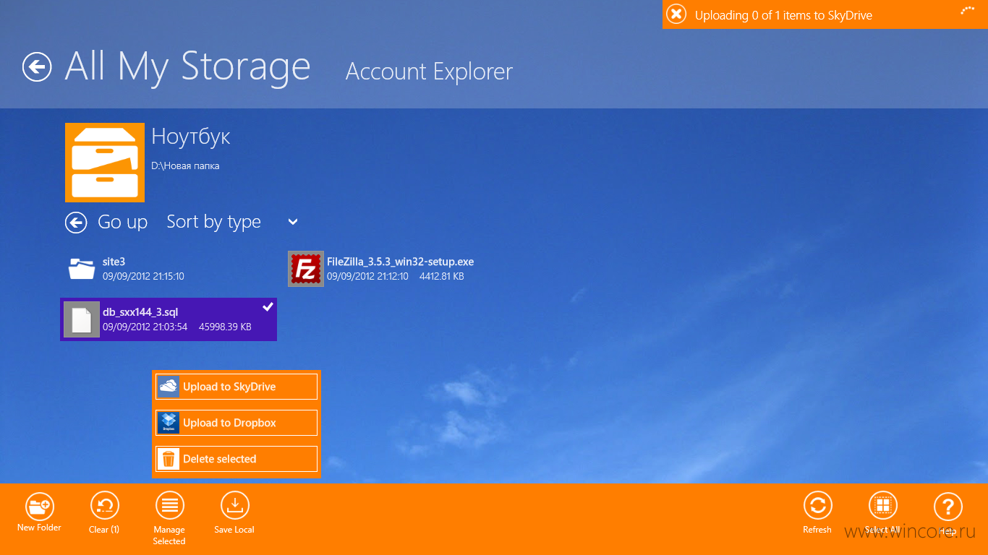Screen dimensions: 988x555
Task: Clear the selection with Clear (1)
Action: click(x=104, y=512)
